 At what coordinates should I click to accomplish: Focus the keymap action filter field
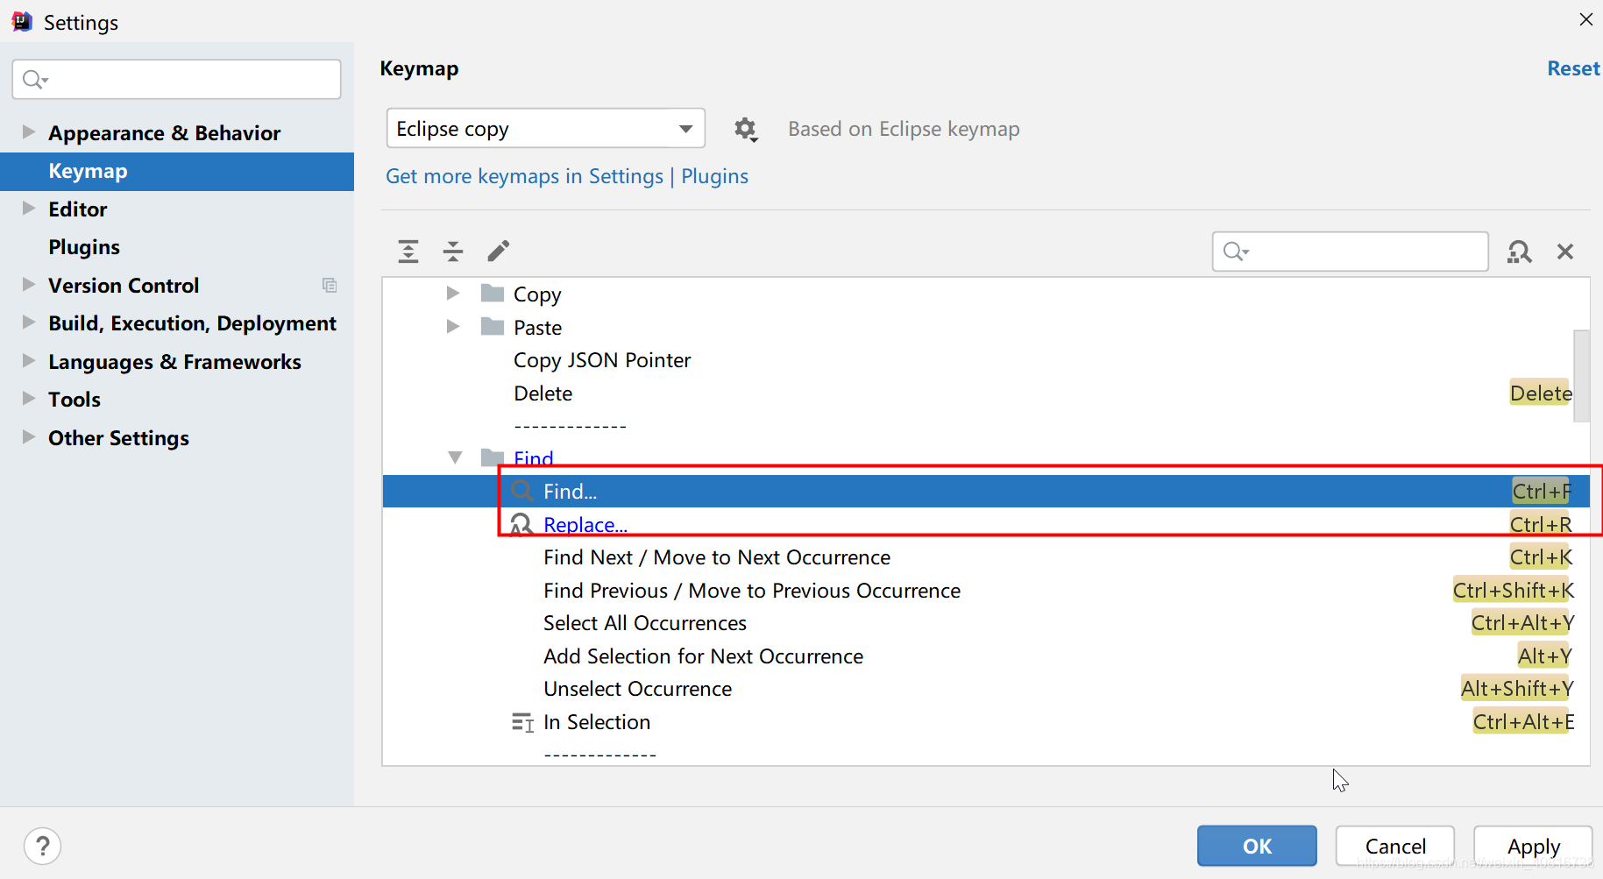tap(1350, 252)
